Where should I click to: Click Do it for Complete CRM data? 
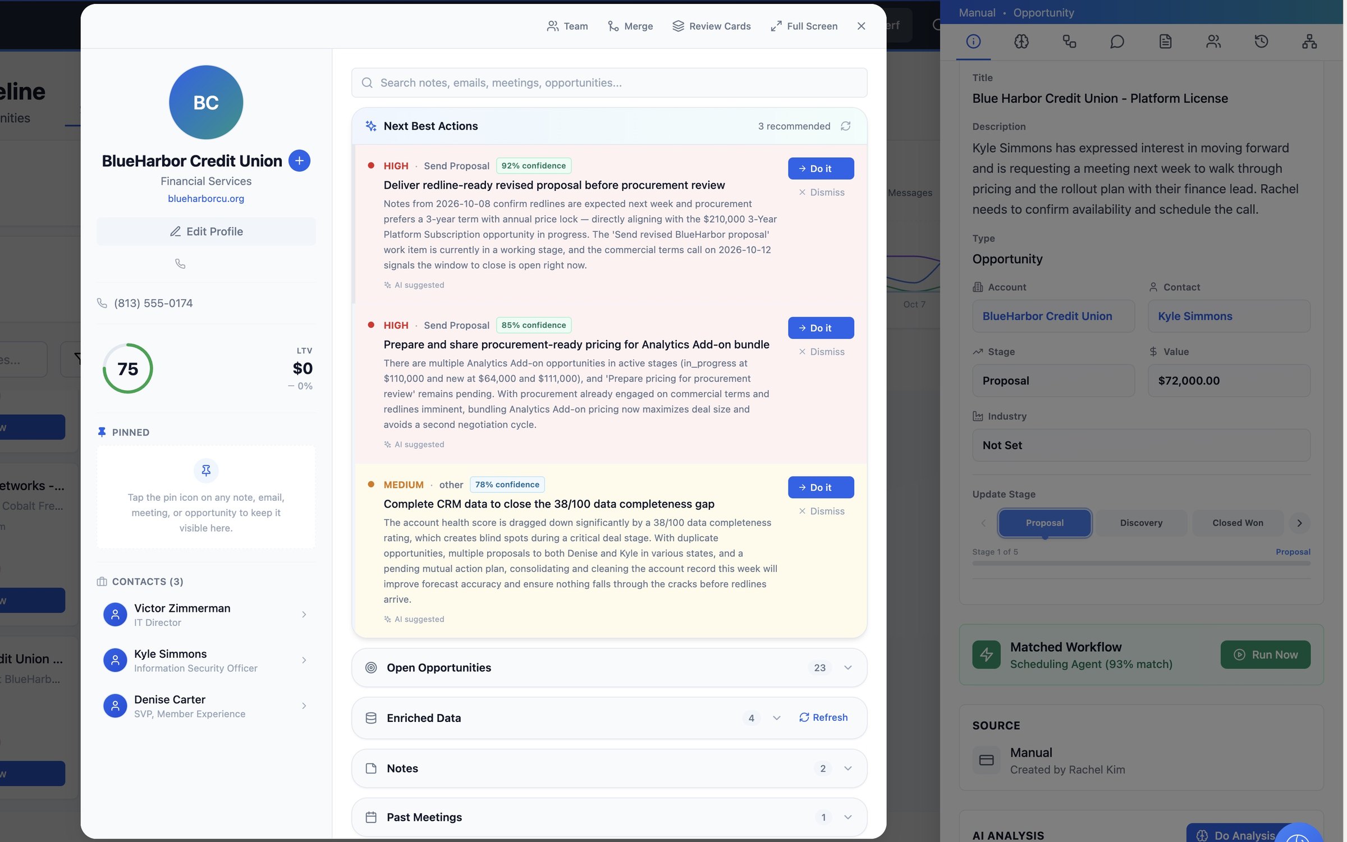[x=821, y=487]
